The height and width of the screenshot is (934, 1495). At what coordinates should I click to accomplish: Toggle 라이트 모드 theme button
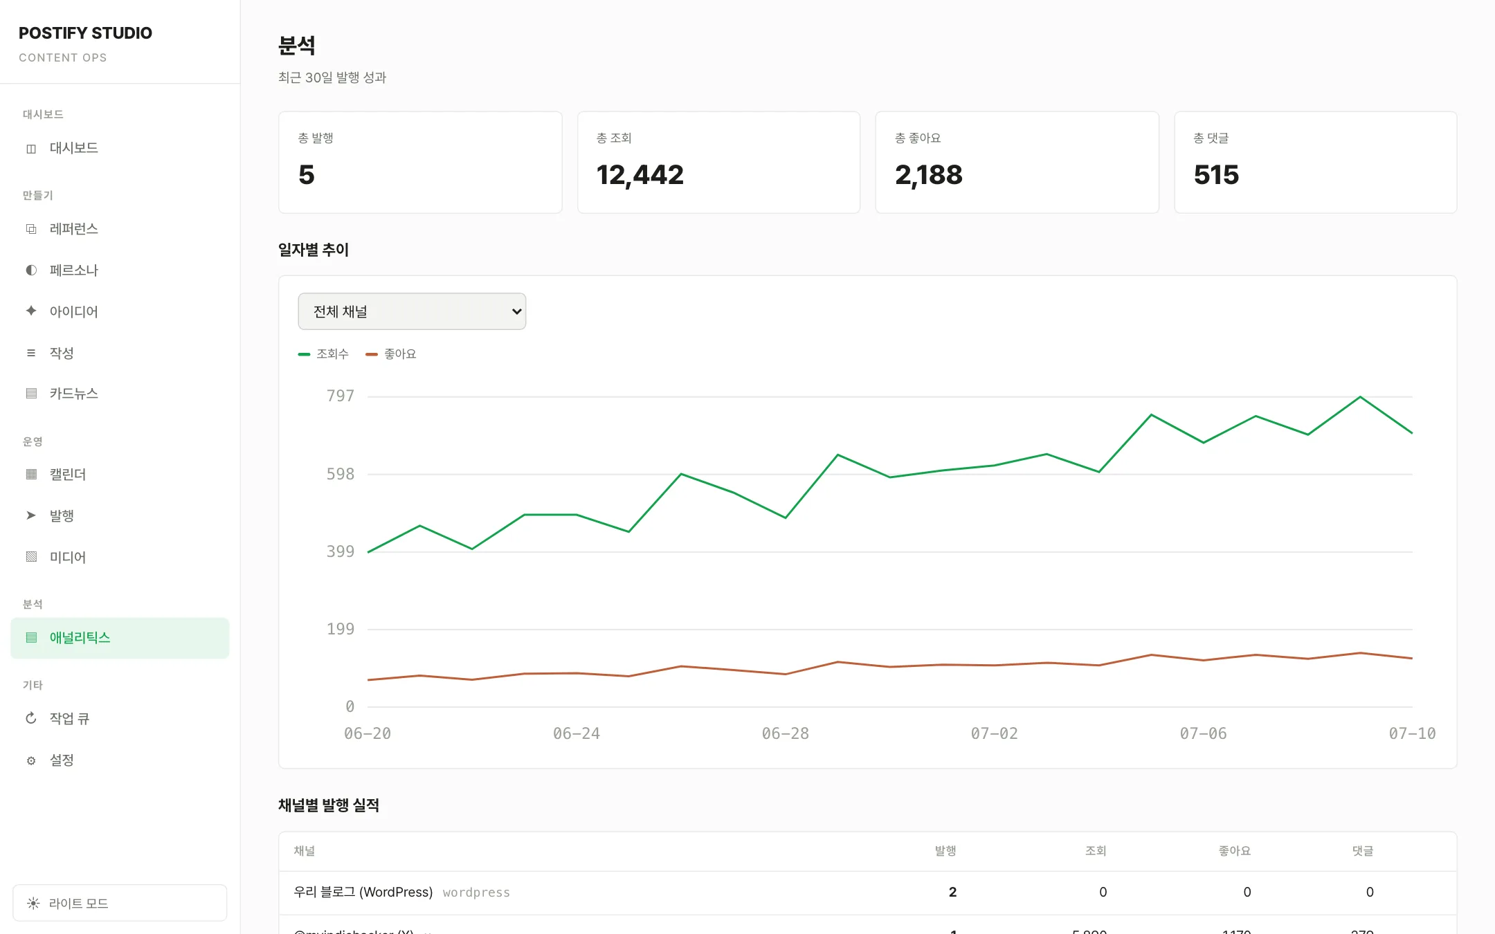[x=120, y=903]
